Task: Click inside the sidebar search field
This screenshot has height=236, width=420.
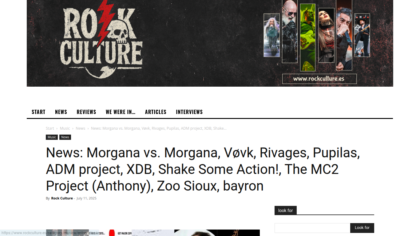Action: 312,228
